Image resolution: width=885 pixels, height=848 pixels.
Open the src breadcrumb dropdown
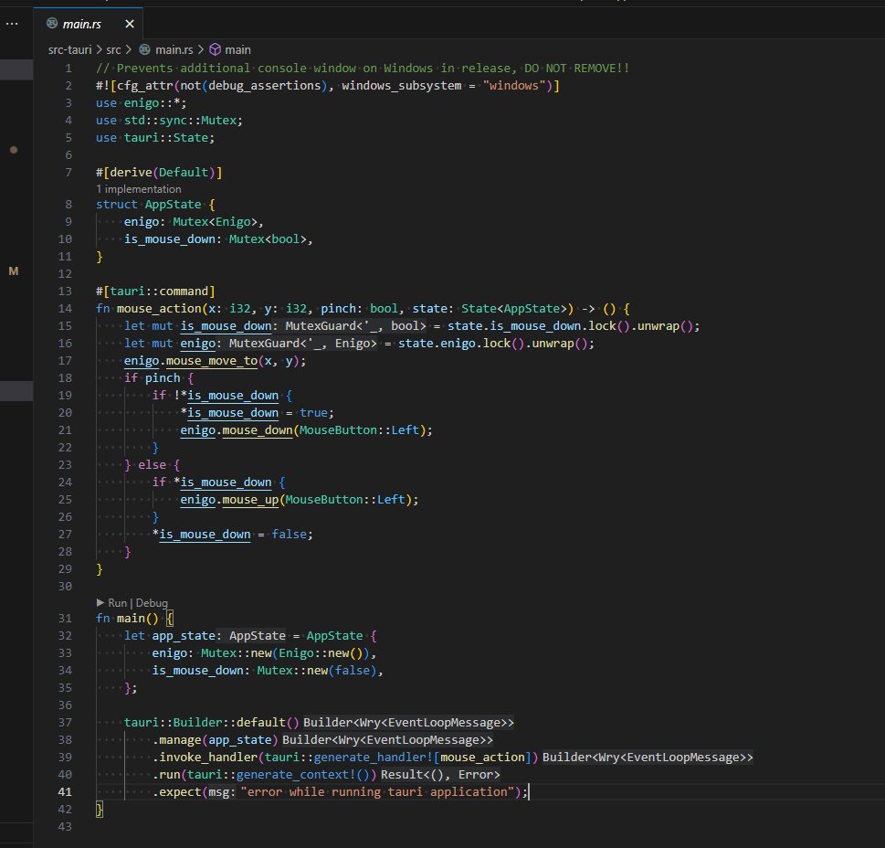113,49
